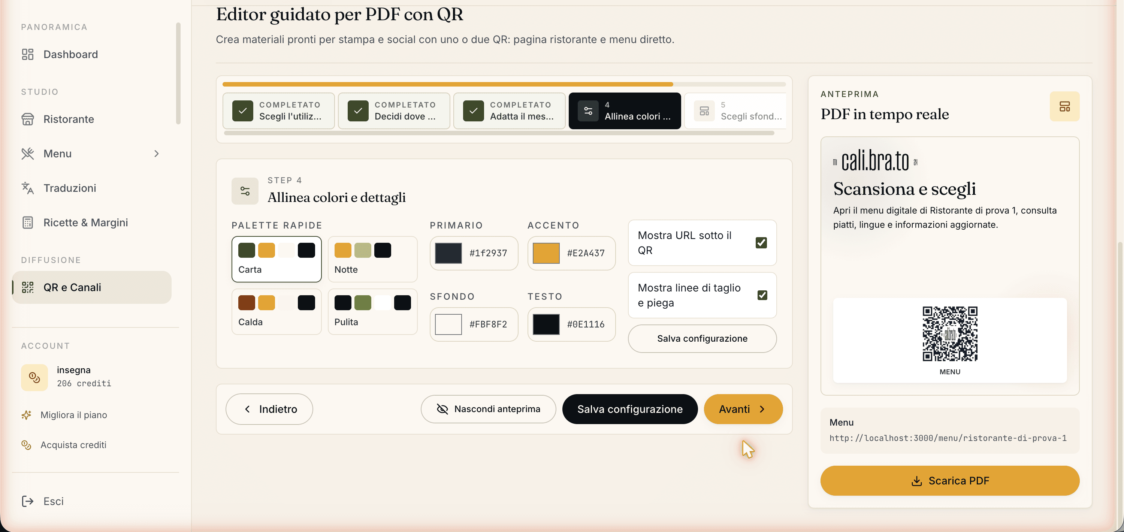Select step 5 Scegli sfond... tab
This screenshot has width=1124, height=532.
tap(735, 111)
